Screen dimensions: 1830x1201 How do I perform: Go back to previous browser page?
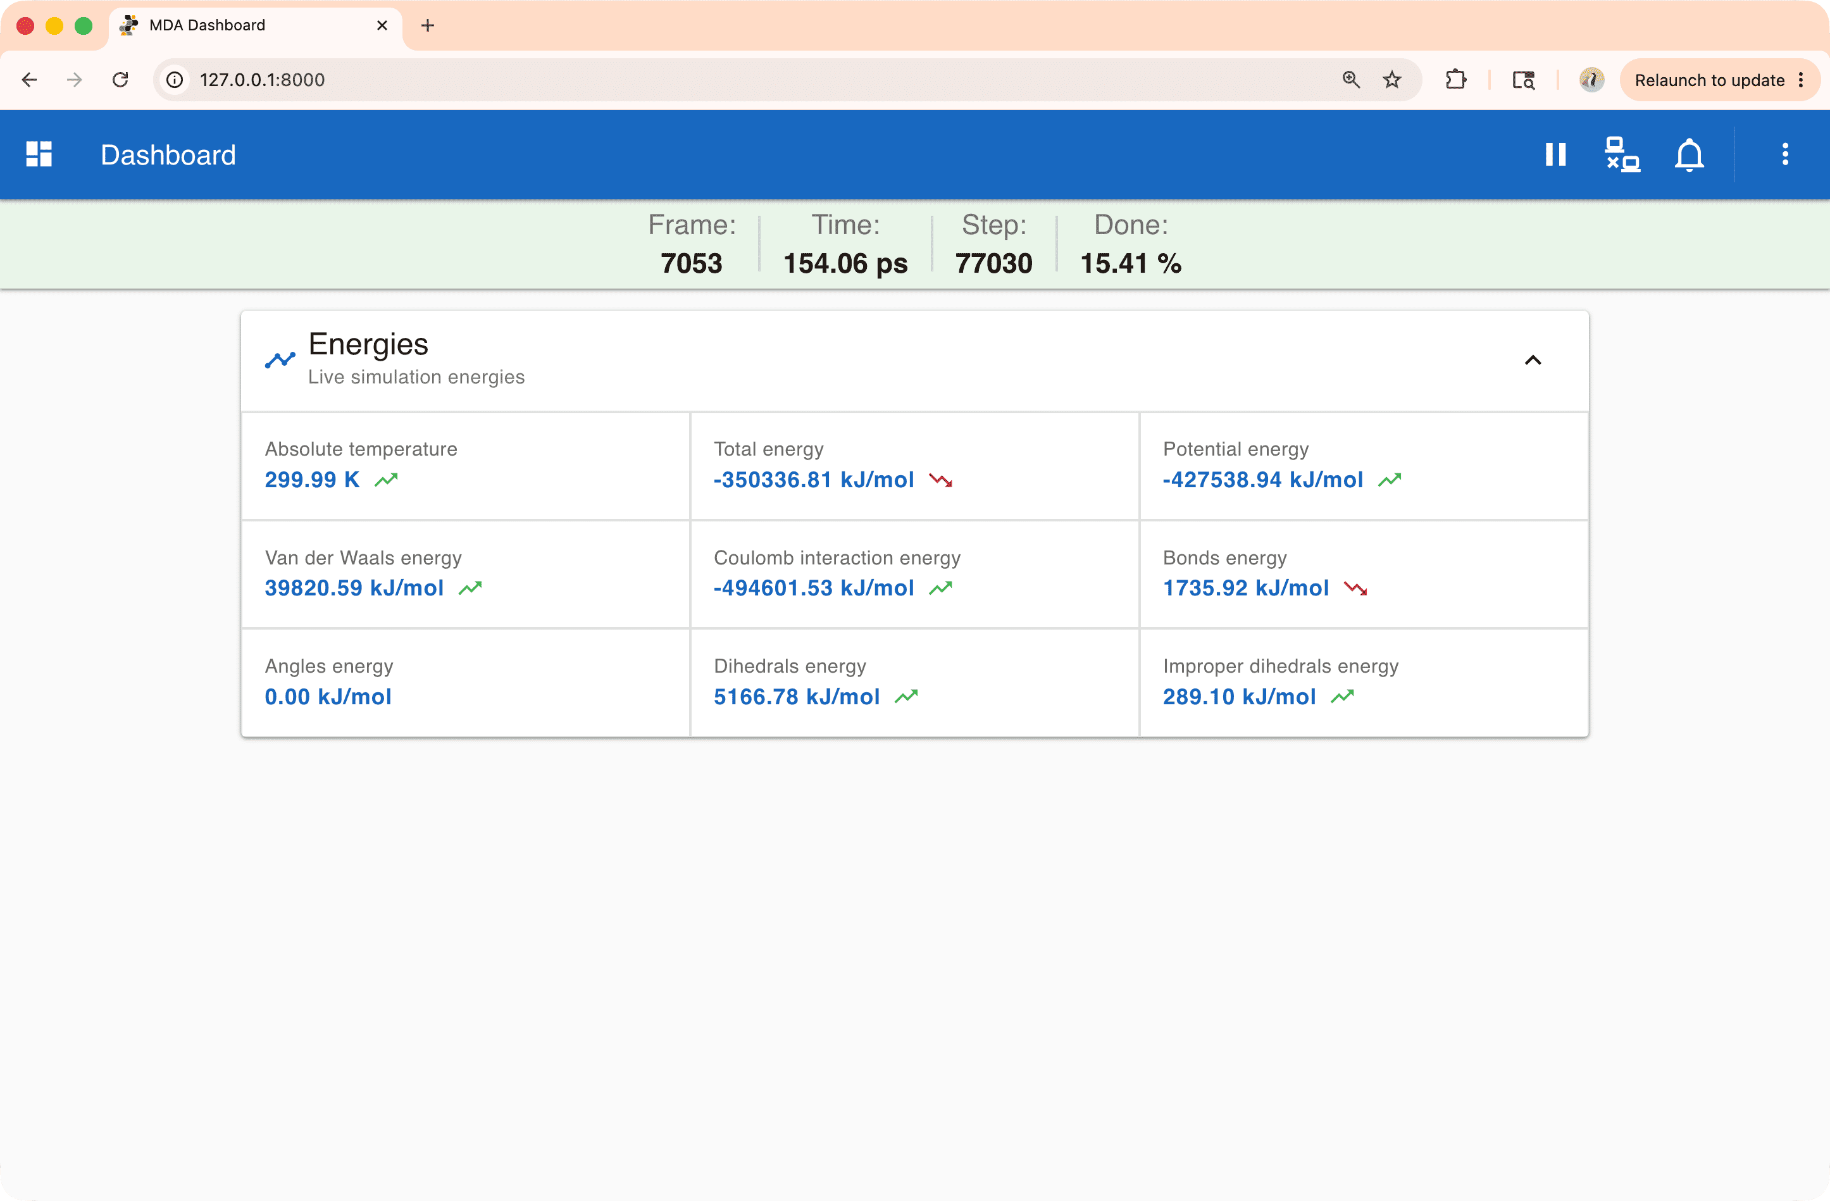(29, 80)
